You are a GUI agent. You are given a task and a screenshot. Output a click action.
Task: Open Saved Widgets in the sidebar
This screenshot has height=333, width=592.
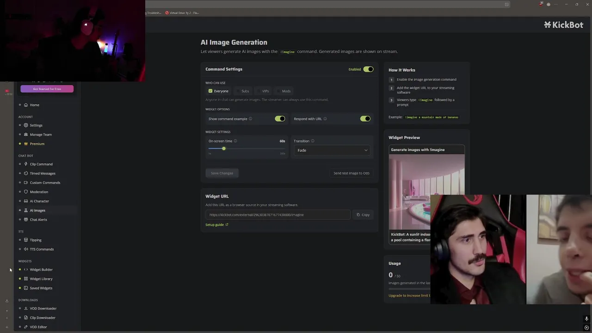coord(41,288)
